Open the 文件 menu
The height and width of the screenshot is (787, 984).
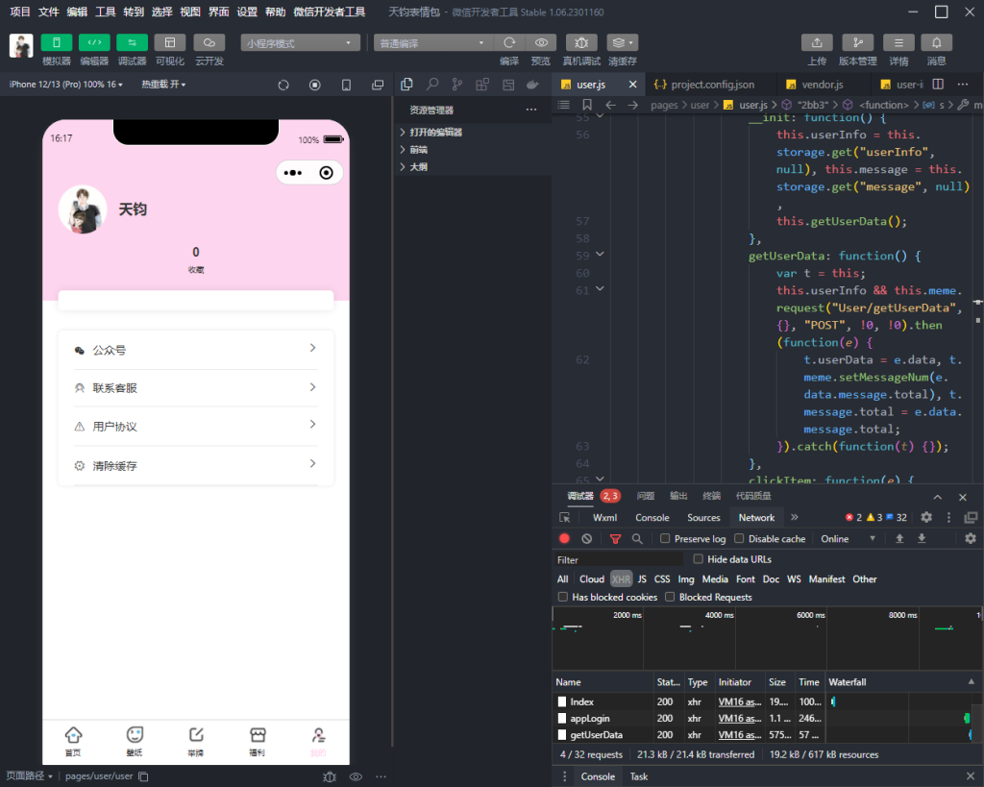[x=48, y=12]
